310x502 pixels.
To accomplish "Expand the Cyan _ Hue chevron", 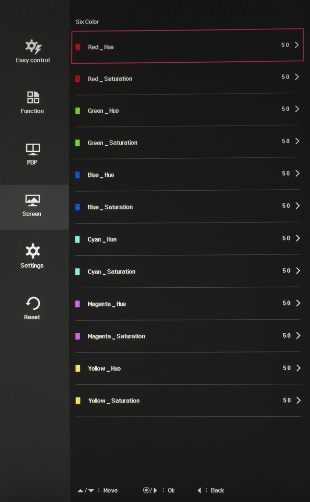I will coord(298,238).
